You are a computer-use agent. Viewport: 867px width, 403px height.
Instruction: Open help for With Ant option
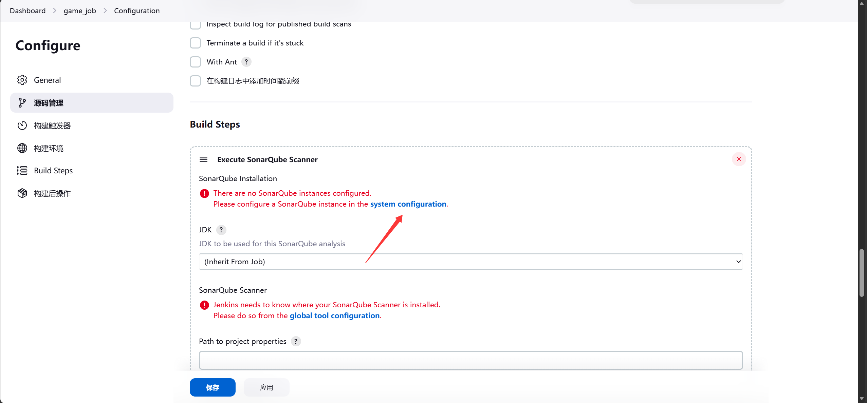(x=246, y=62)
